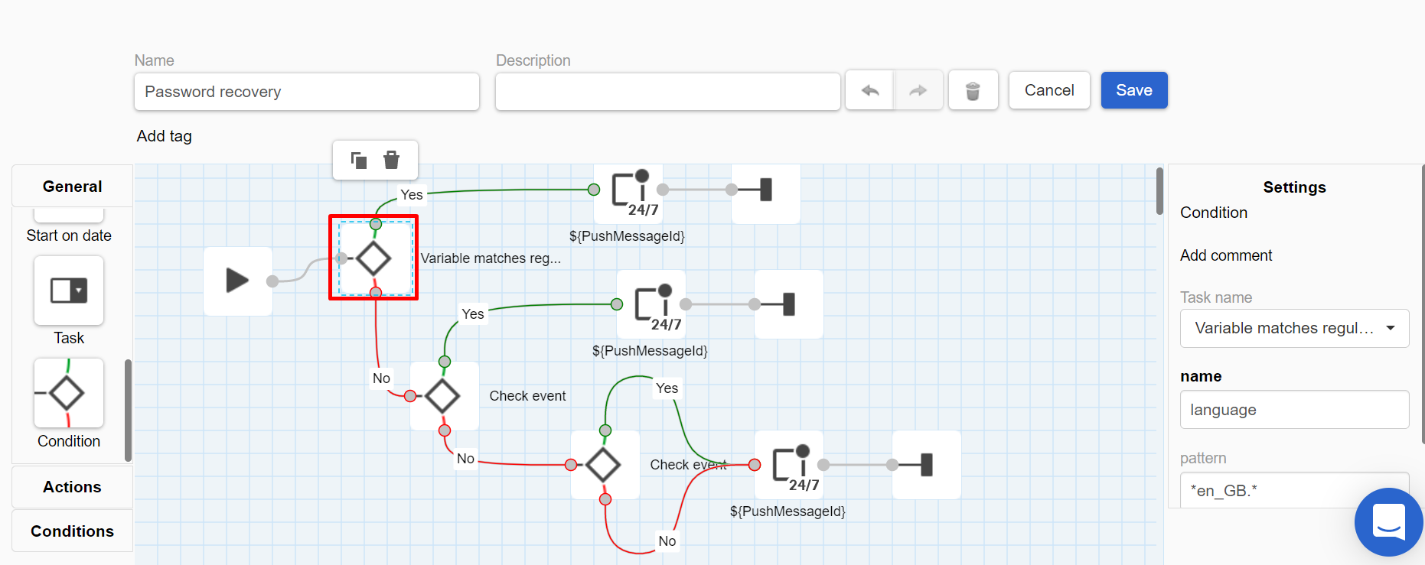Cancel editing the scenario

[x=1049, y=90]
